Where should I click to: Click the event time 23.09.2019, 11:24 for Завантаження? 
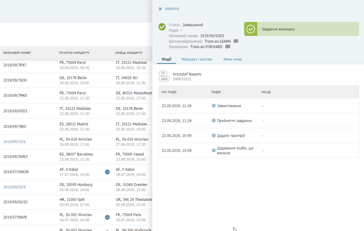pos(176,106)
